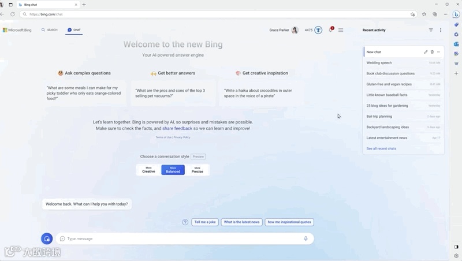The image size is (462, 261).
Task: Click the pet vacuums example prompt
Action: coord(173,93)
